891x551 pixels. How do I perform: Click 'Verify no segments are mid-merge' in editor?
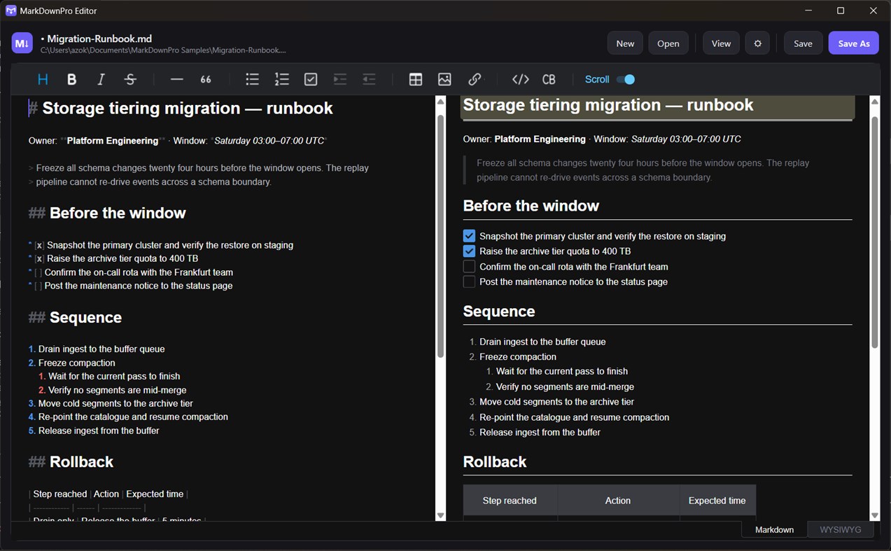click(x=118, y=390)
